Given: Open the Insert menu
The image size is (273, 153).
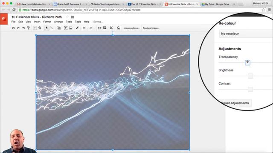Looking at the screenshot, I should [37, 22].
